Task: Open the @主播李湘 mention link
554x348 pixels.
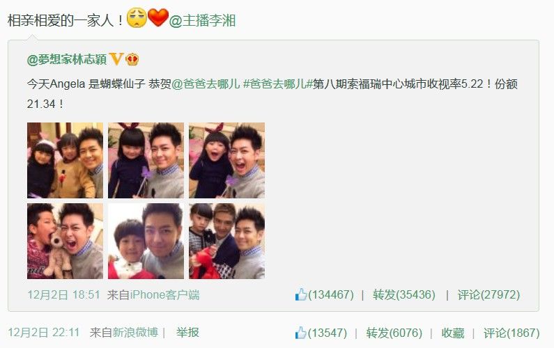Action: (203, 20)
